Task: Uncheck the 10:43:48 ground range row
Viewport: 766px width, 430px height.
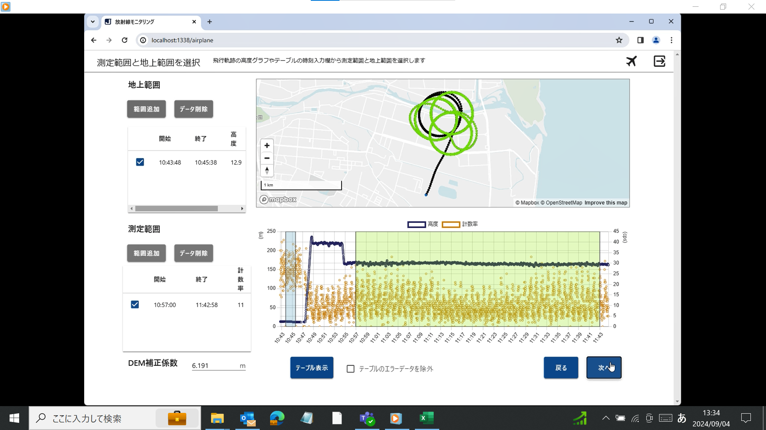Action: coord(140,162)
